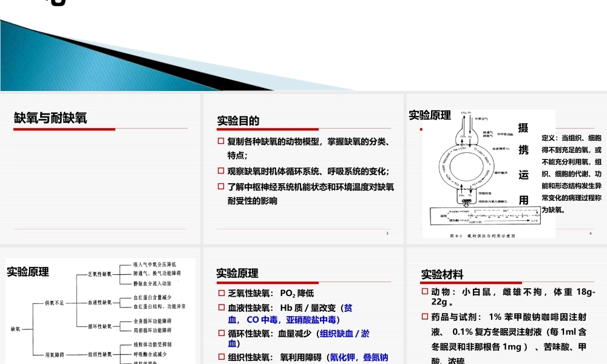The width and height of the screenshot is (607, 364).
Task: Click the leaf 线粒体功能受抑制
Action: point(152,344)
